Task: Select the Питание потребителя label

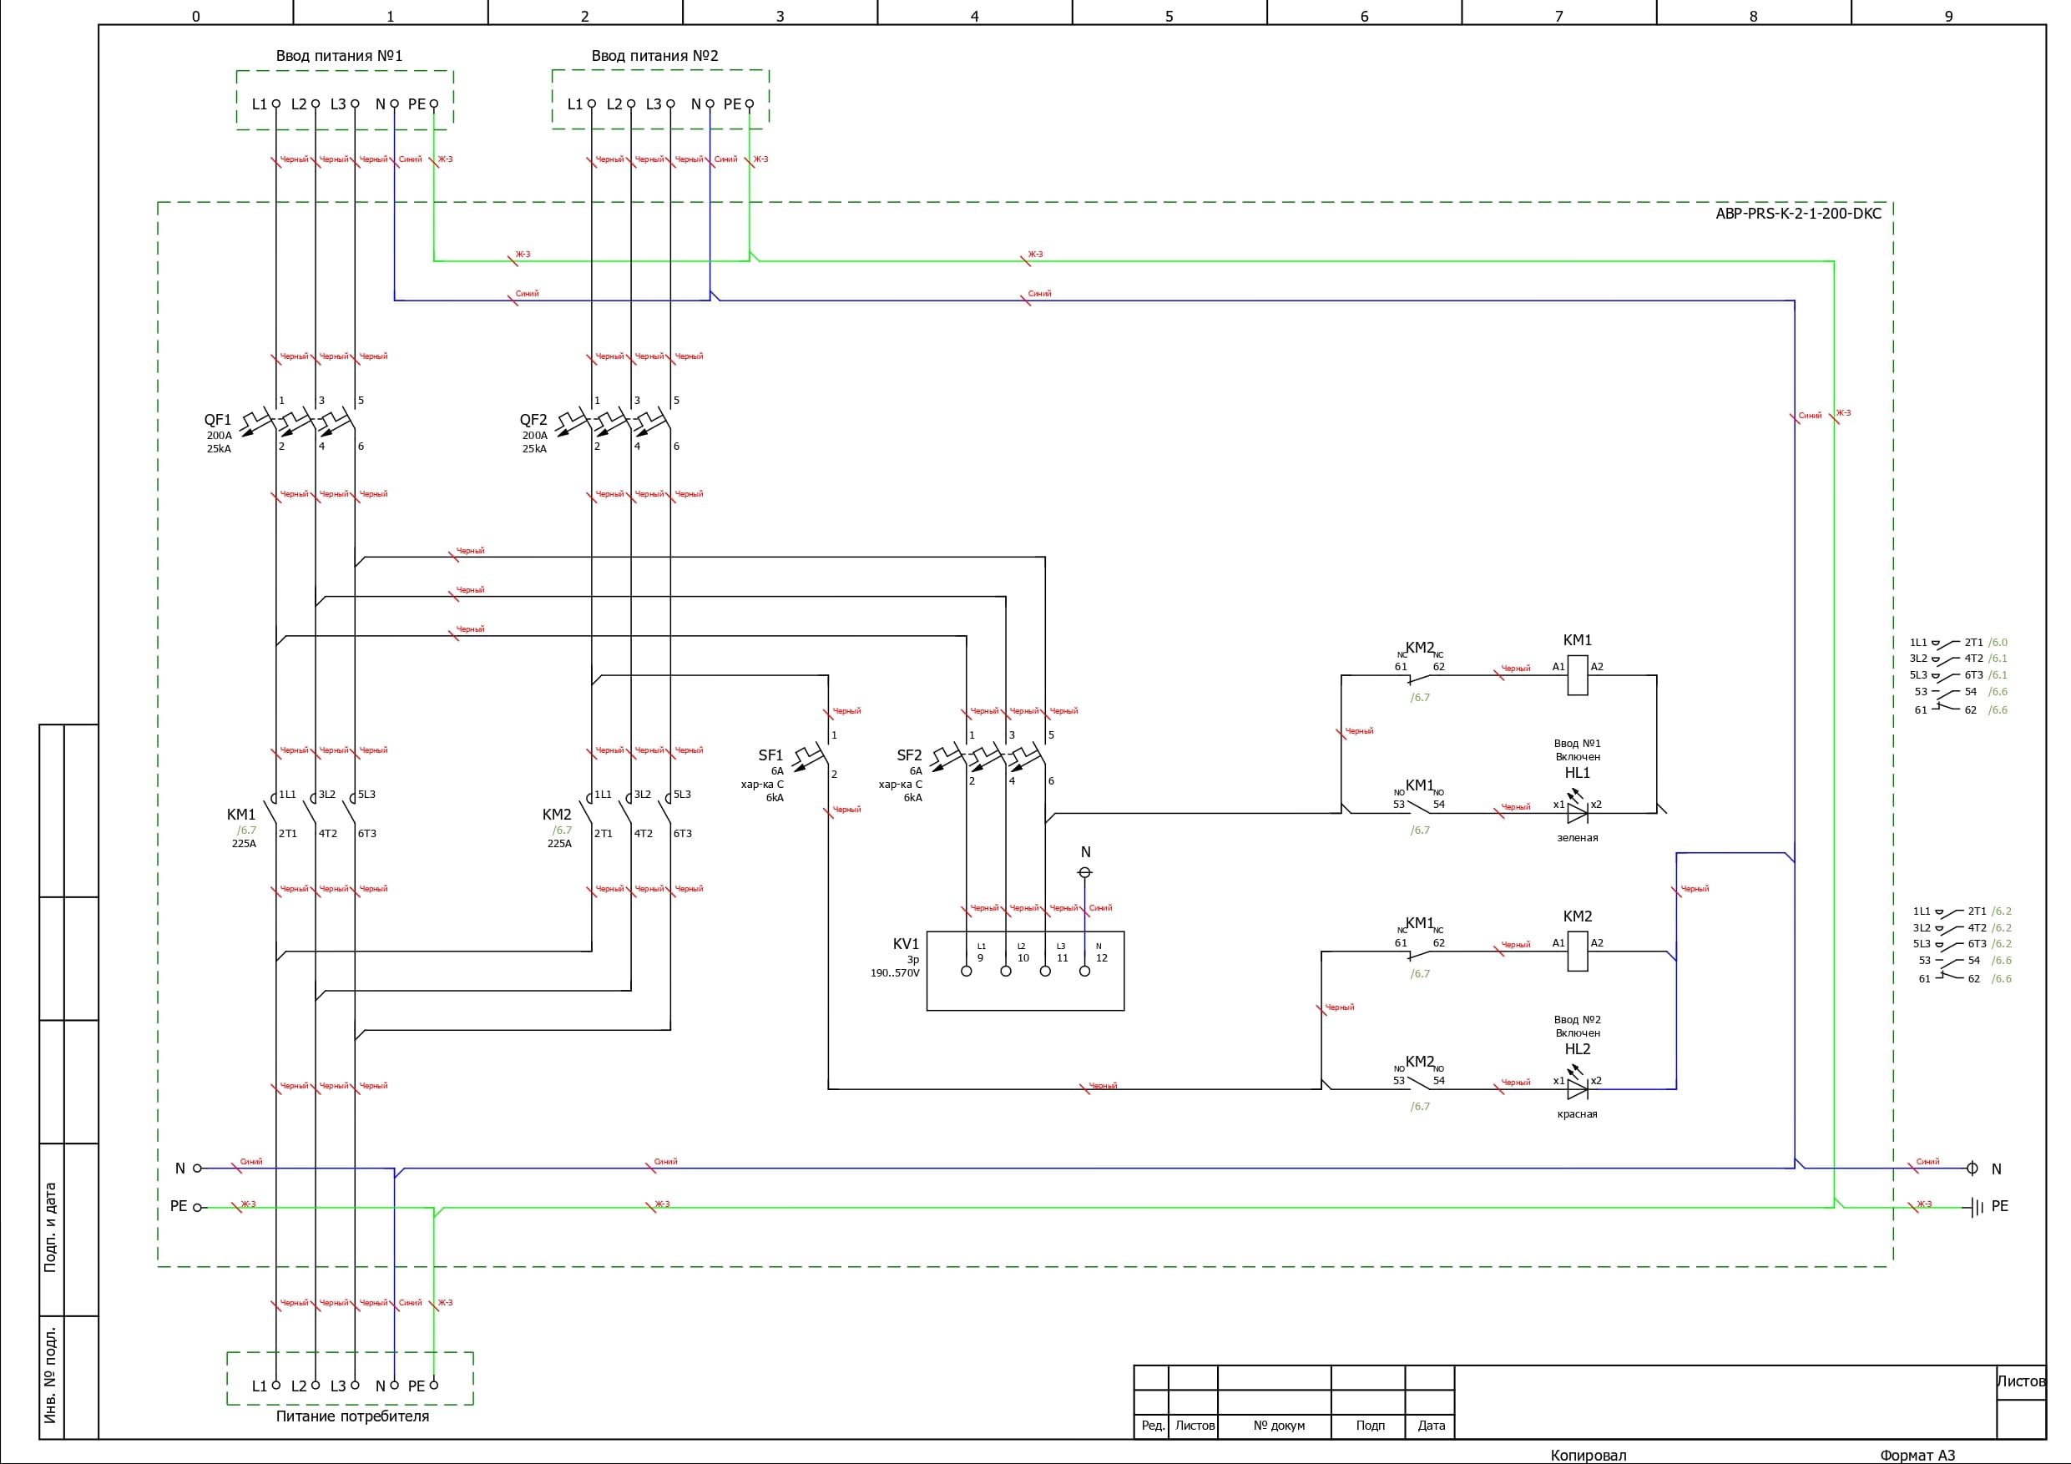Action: (351, 1416)
